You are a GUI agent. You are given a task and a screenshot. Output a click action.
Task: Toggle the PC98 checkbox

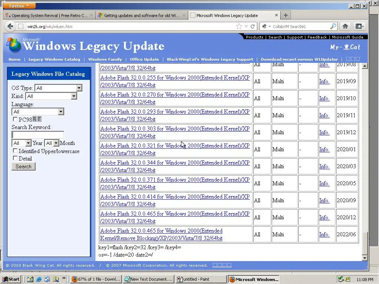tap(15, 119)
